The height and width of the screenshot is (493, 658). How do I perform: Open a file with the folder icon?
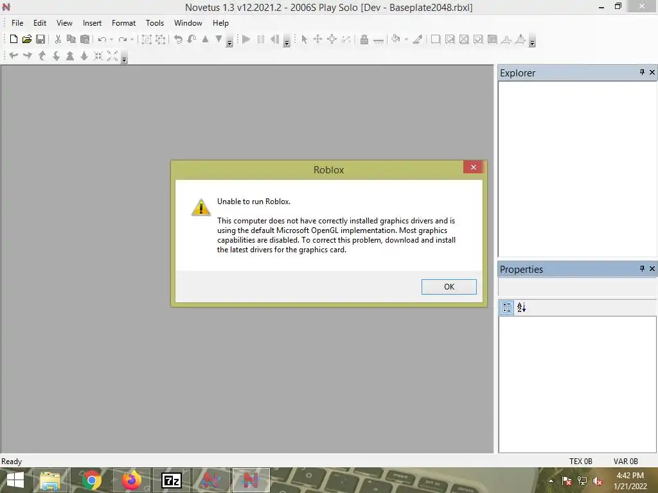coord(27,39)
